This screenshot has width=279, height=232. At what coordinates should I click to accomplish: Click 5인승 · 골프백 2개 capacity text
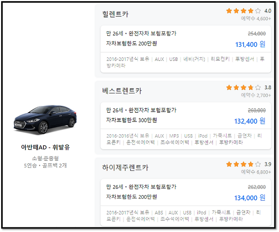point(45,165)
